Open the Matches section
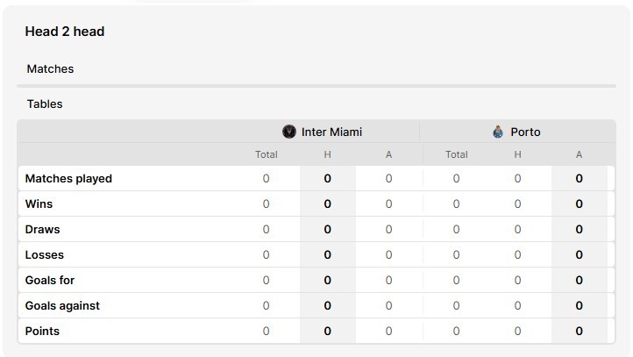The height and width of the screenshot is (357, 633). point(51,68)
